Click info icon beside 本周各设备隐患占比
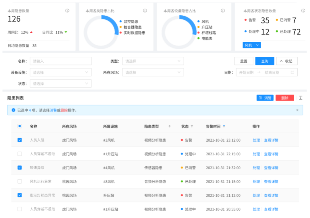Viewport: 310px width, 218px height. [223, 11]
